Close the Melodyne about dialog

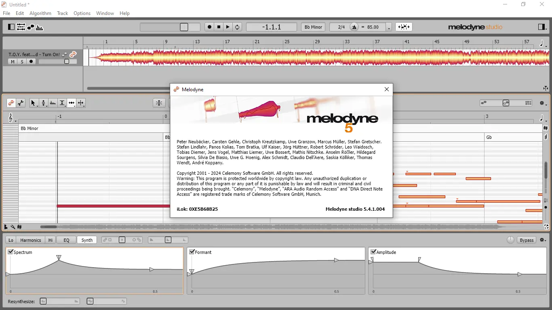tap(387, 89)
